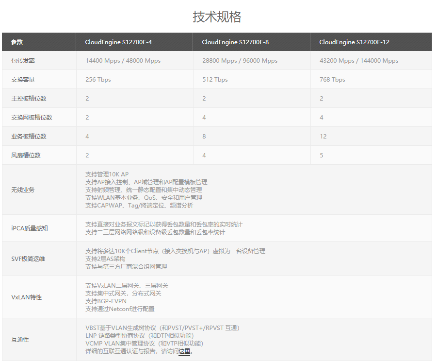Click the line starting LNP 链路类型协商协议
The image size is (437, 363).
[140, 336]
